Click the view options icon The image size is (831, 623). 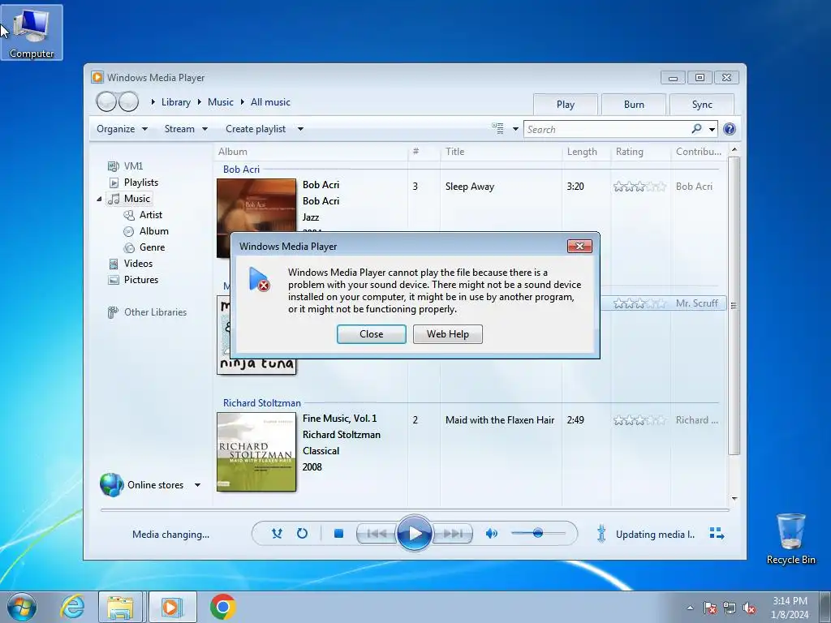point(497,128)
